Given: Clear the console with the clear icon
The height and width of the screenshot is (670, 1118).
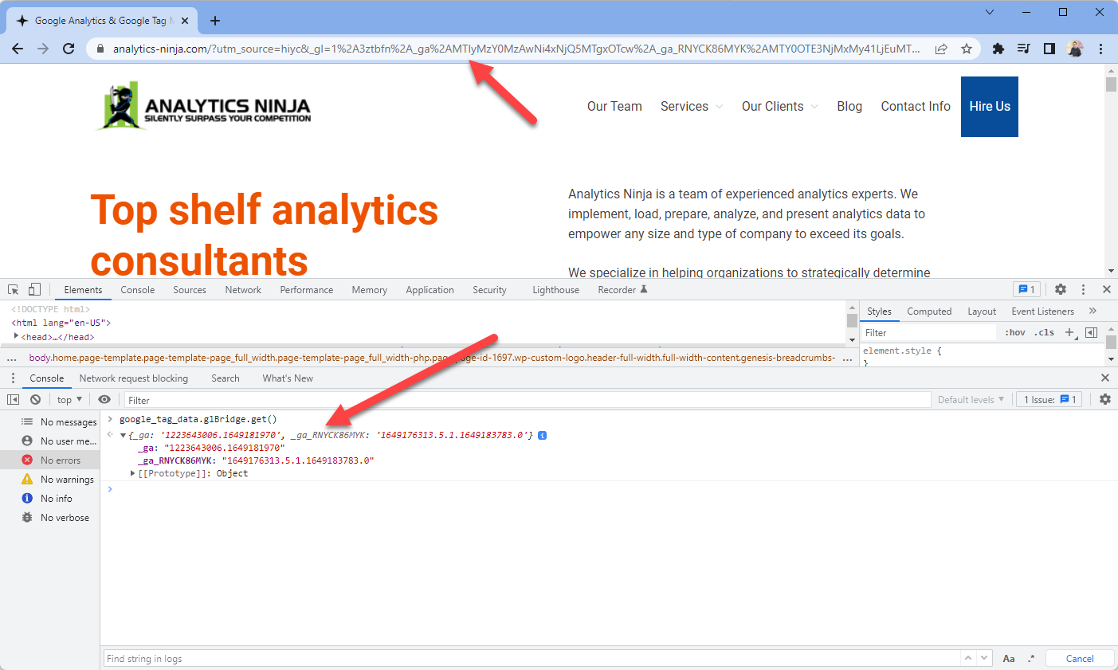Looking at the screenshot, I should click(x=35, y=400).
